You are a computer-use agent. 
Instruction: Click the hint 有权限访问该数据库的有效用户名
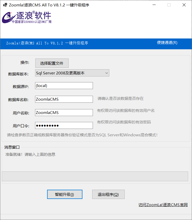126,111
